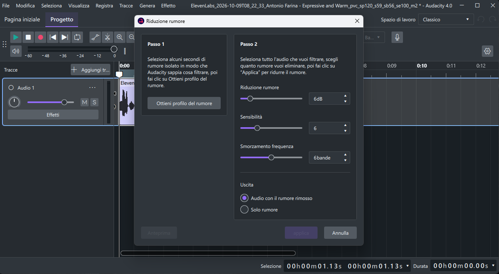Click the microphone input icon

point(397,37)
